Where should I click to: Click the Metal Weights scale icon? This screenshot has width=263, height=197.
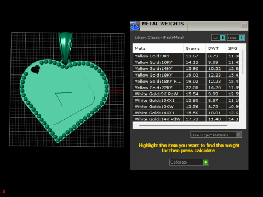(x=135, y=26)
